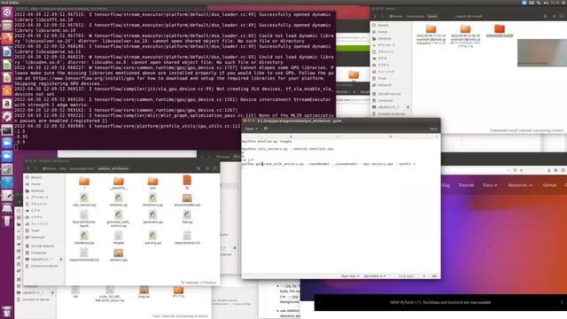This screenshot has width=567, height=319.
Task: Go back in Zoom folder window
Action: (x=375, y=16)
